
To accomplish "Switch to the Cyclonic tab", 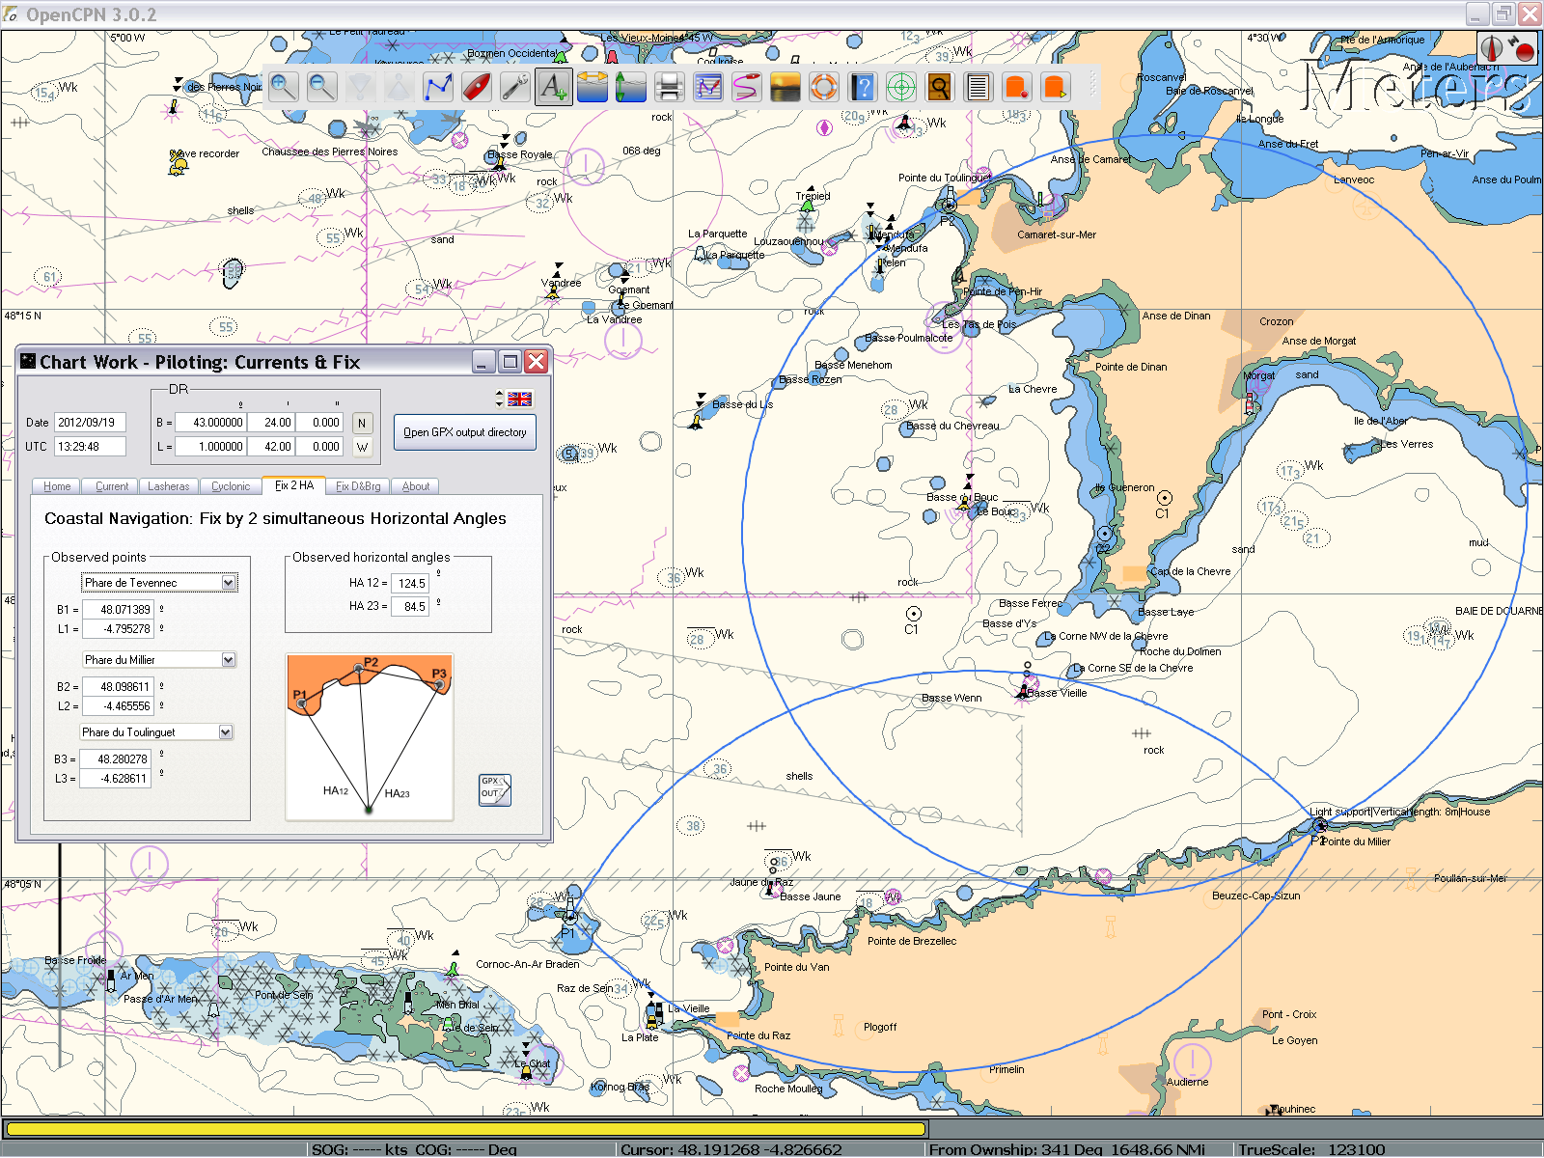I will [x=231, y=486].
